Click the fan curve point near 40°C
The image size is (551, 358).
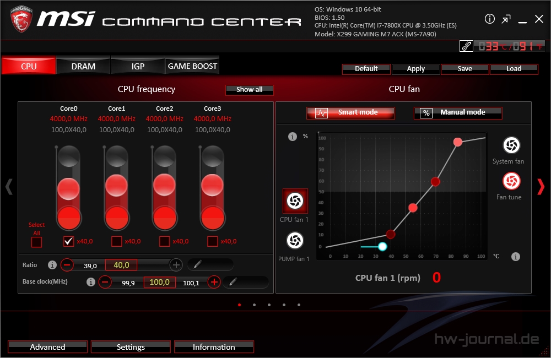pyautogui.click(x=391, y=234)
